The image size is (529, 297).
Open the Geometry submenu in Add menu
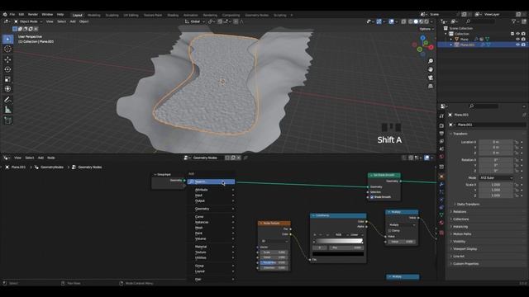[212, 209]
